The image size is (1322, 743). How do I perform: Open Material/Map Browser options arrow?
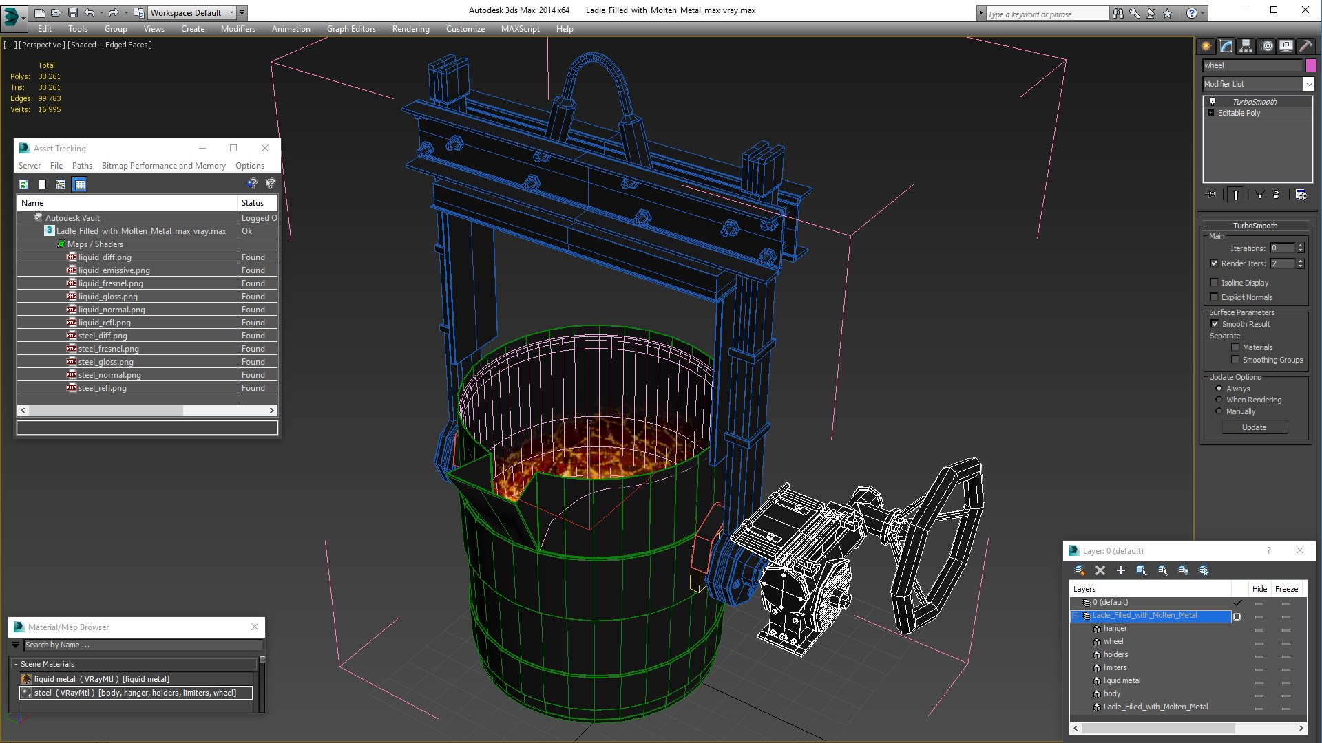16,645
